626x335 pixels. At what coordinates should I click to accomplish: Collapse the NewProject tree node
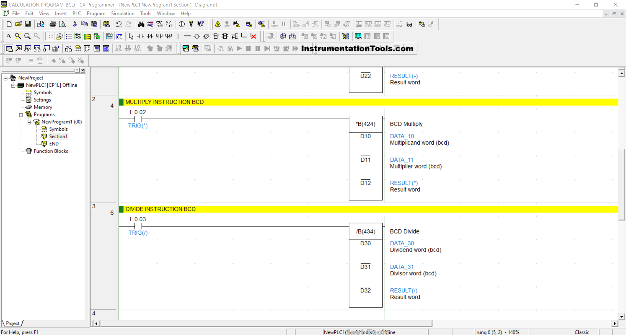tap(6, 78)
